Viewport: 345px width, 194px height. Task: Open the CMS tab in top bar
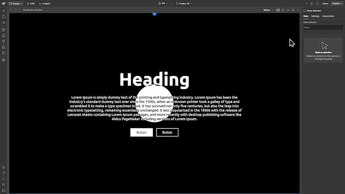click(x=31, y=3)
